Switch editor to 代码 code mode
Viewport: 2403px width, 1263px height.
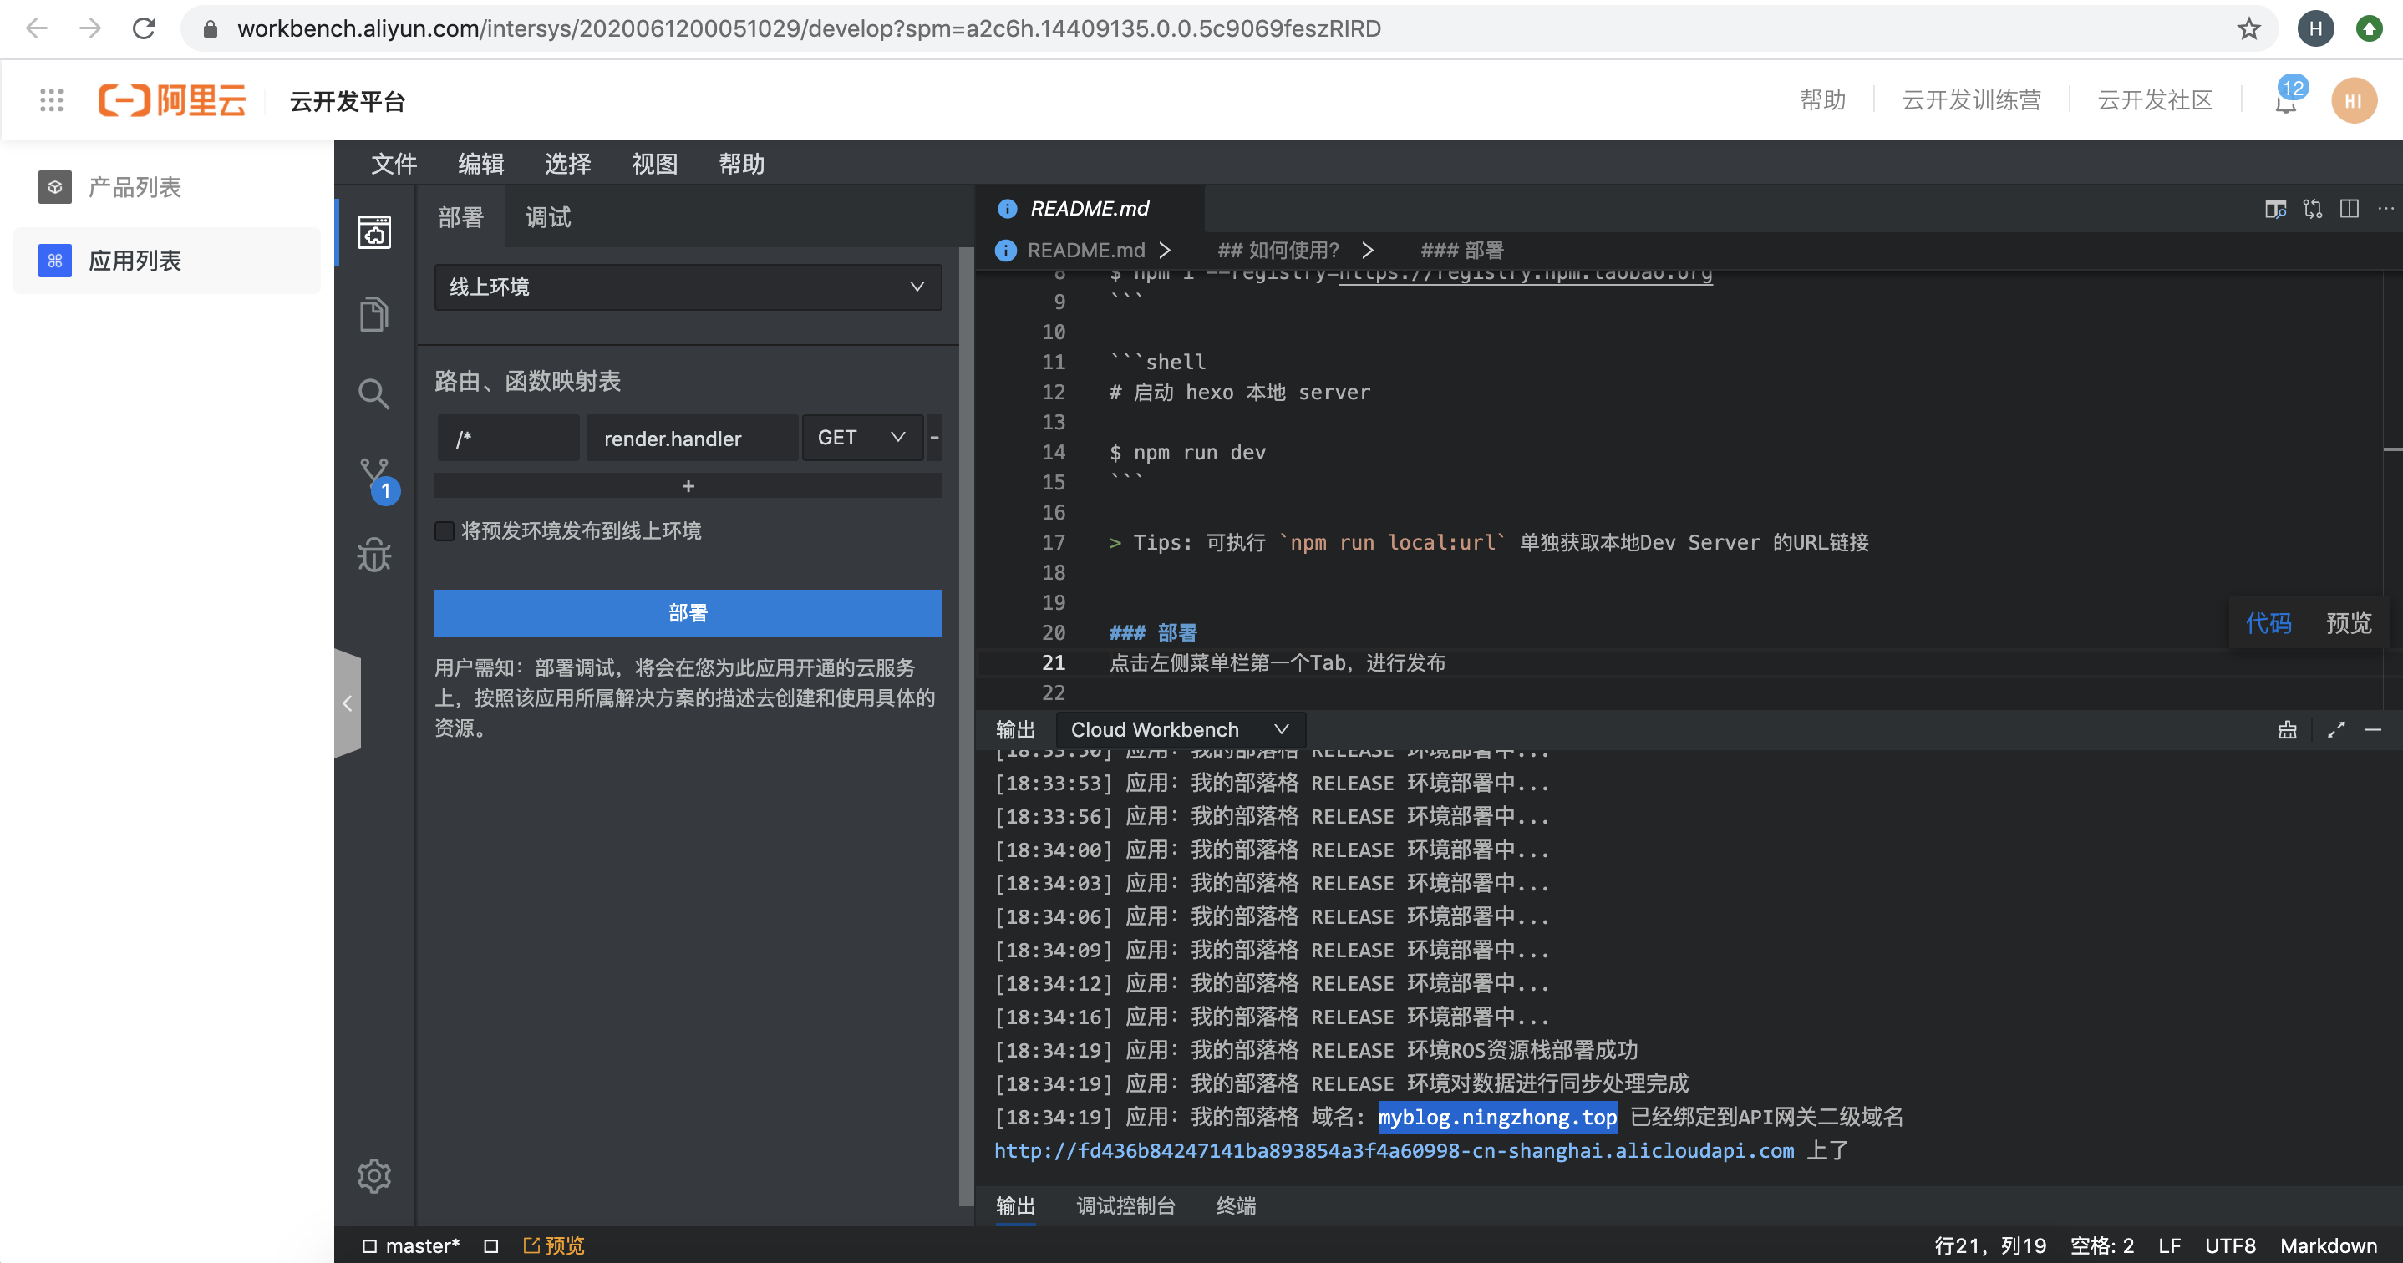(2268, 622)
